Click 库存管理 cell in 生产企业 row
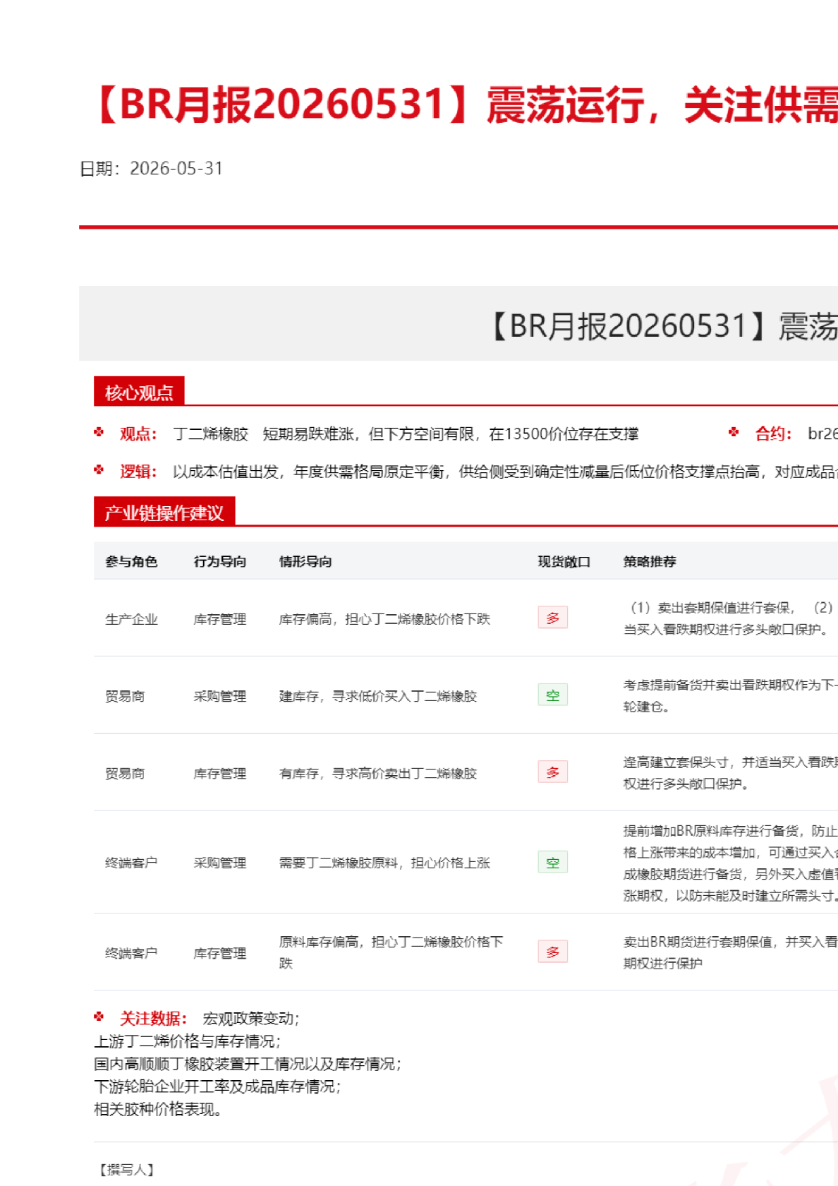This screenshot has width=838, height=1186. coord(220,619)
